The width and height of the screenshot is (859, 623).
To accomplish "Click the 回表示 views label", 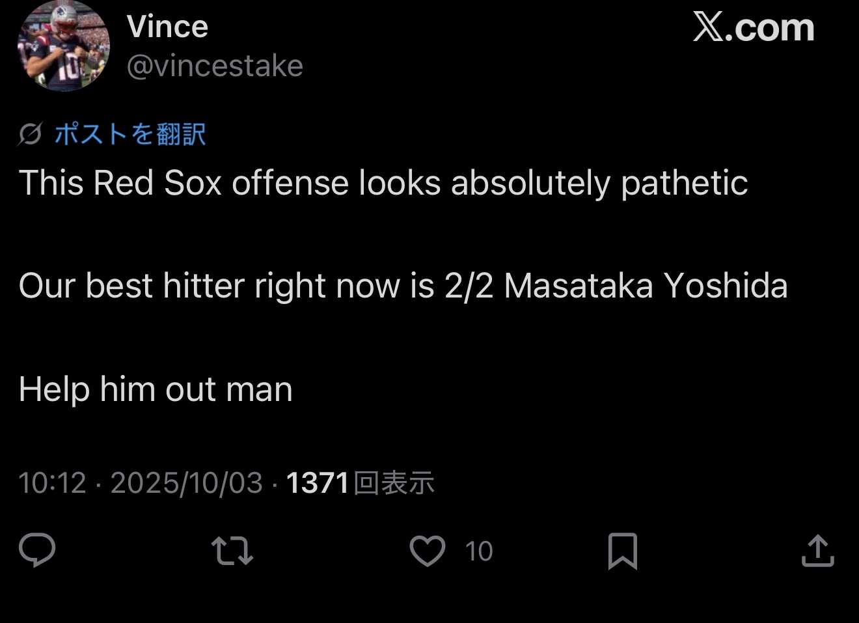I will click(394, 483).
